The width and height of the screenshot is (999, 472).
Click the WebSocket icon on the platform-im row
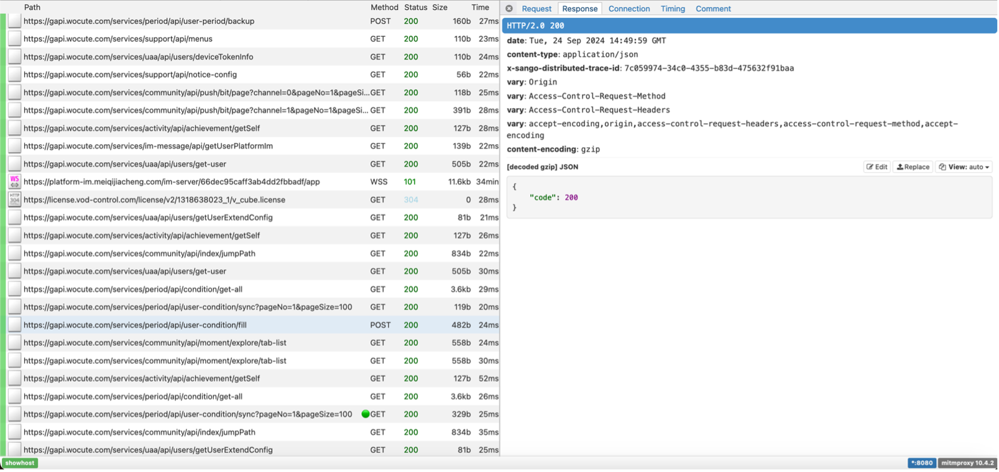pyautogui.click(x=14, y=182)
